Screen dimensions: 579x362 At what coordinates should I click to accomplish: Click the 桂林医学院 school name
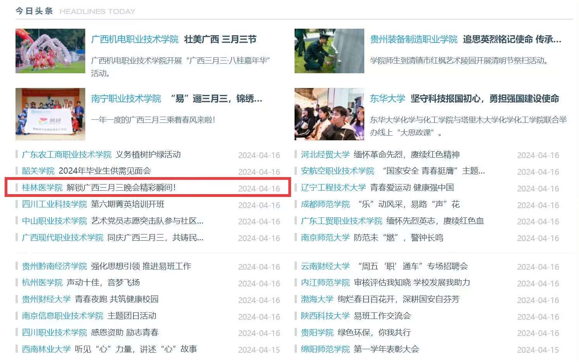point(42,188)
